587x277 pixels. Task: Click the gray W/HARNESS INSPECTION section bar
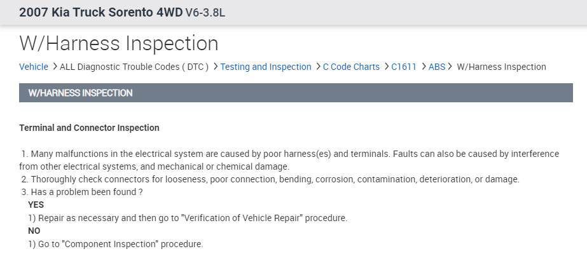click(296, 93)
